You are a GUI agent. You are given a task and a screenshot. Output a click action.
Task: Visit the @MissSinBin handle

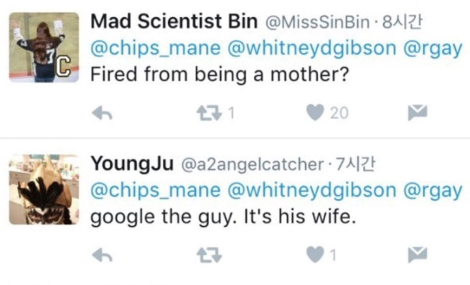[317, 22]
